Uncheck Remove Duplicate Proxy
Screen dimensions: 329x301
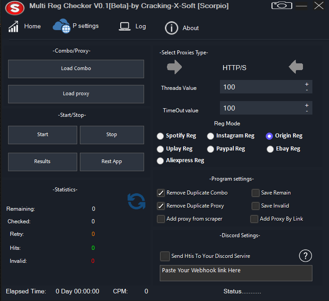[161, 206]
